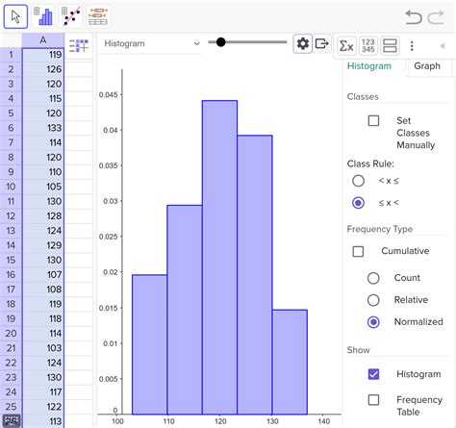This screenshot has width=456, height=428.
Task: Click the shortest histogram bar near 133
Action: pyautogui.click(x=290, y=362)
